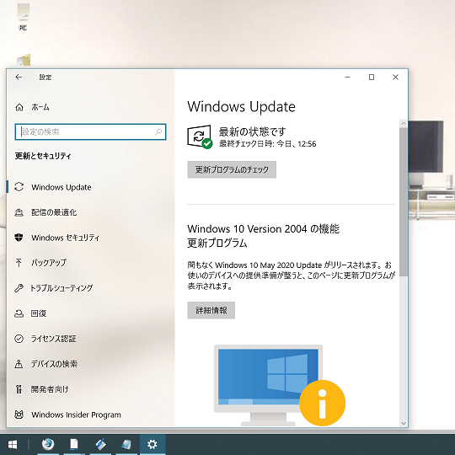Click the find device person icon
The width and height of the screenshot is (455, 455).
(19, 364)
